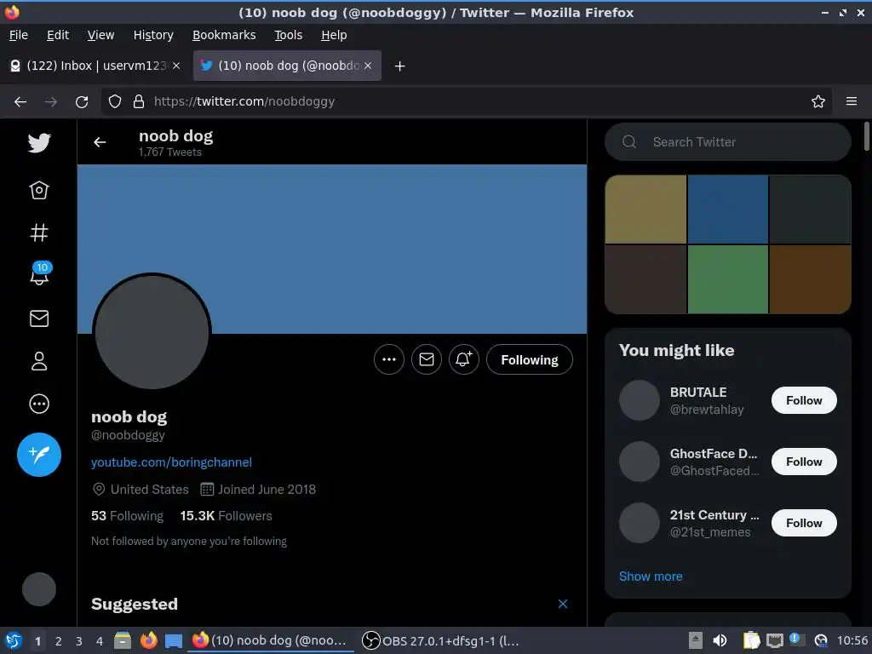Open the Tools menu
Viewport: 872px width, 654px height.
pyautogui.click(x=288, y=35)
